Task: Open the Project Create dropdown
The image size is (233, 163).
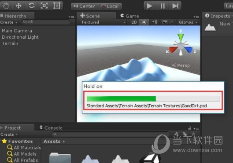Action: click(x=9, y=134)
